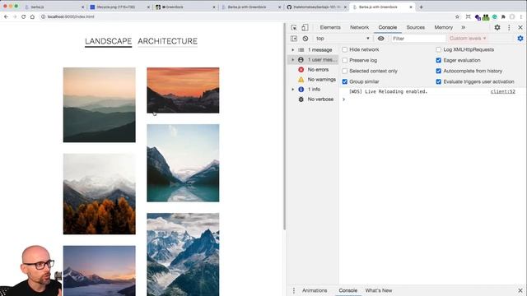Activate the inspect element picker
This screenshot has width=527, height=296.
point(294,27)
